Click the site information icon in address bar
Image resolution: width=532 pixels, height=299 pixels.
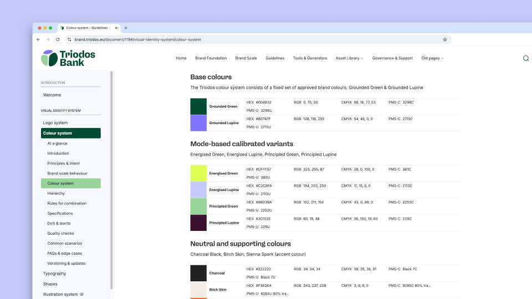pyautogui.click(x=69, y=39)
